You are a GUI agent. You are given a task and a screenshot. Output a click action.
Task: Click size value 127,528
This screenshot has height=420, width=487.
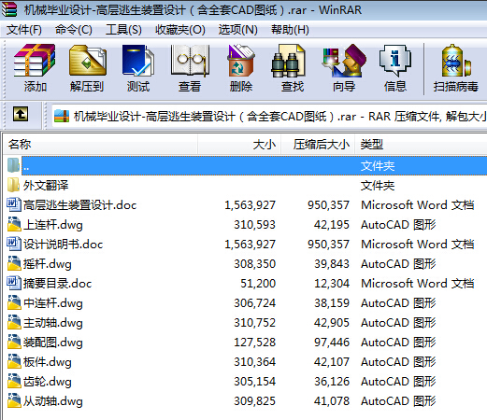click(255, 343)
